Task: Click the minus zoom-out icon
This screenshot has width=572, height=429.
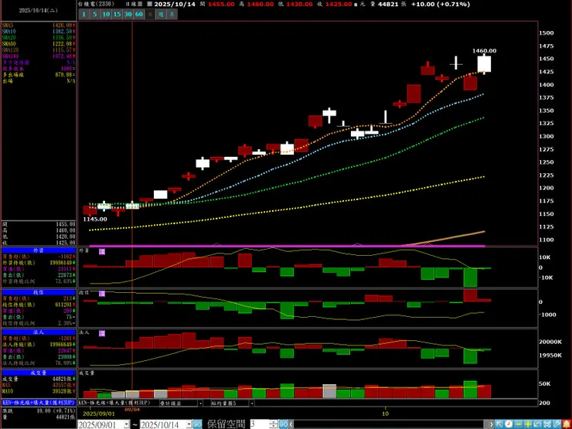Action: click(x=519, y=424)
